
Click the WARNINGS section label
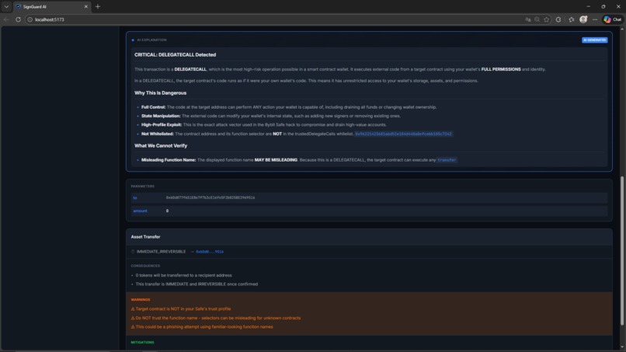tap(141, 300)
